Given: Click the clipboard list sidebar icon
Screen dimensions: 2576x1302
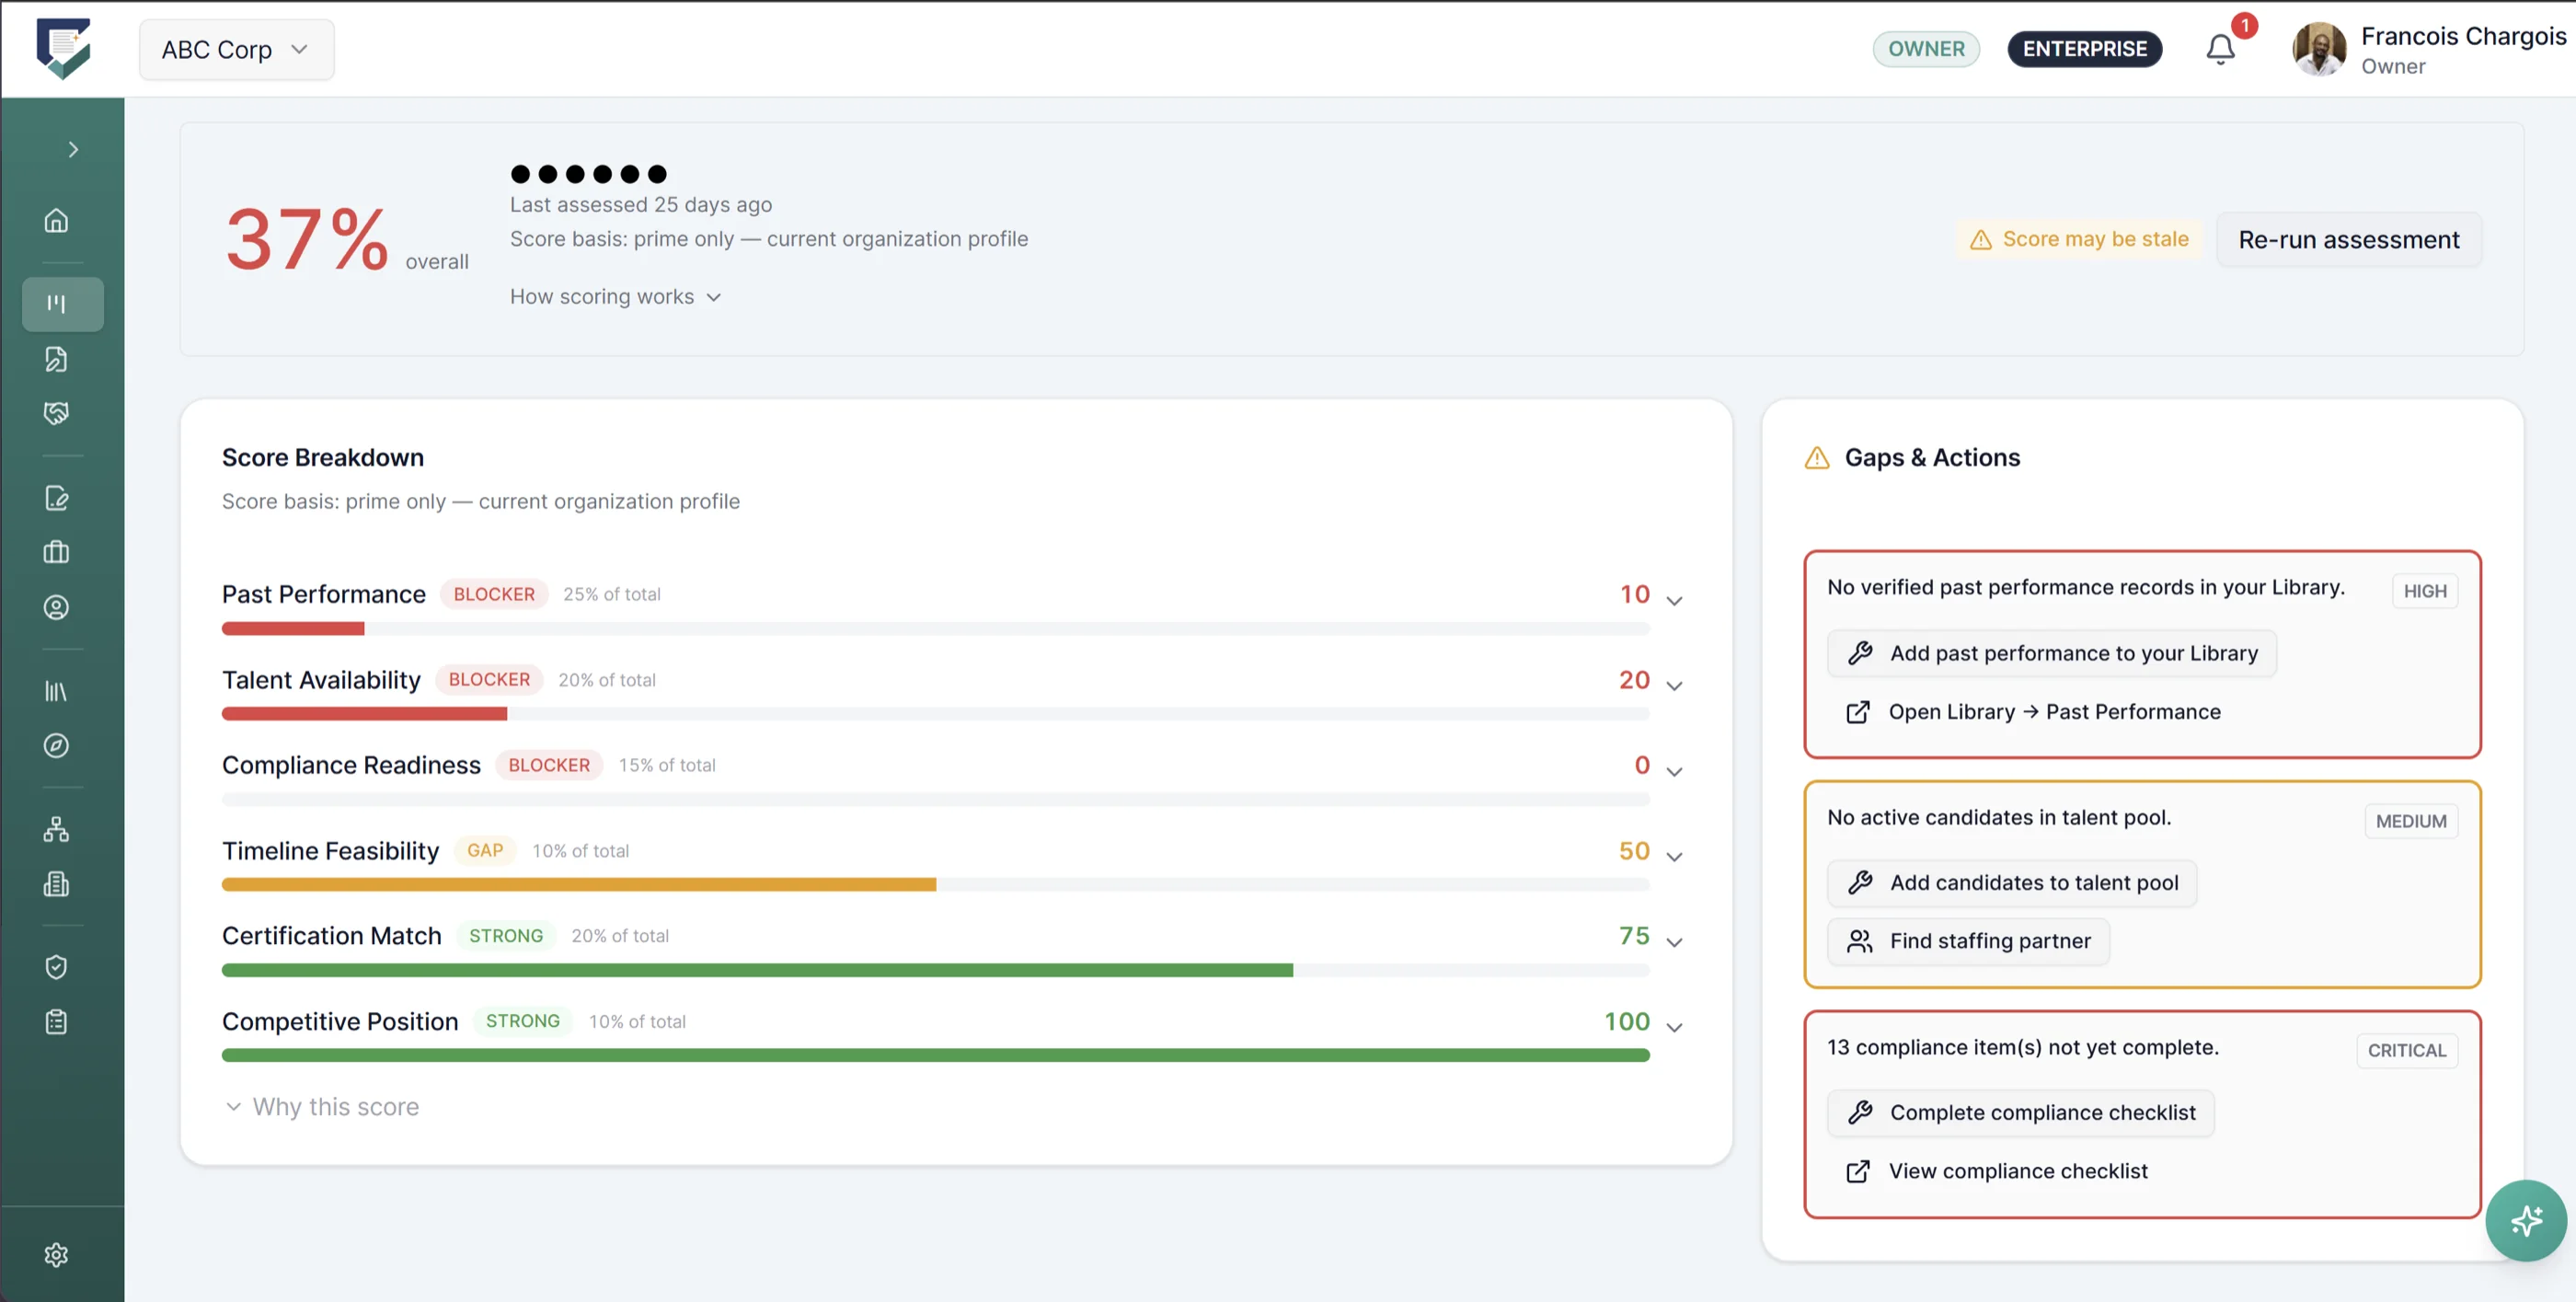Looking at the screenshot, I should click(x=56, y=1022).
